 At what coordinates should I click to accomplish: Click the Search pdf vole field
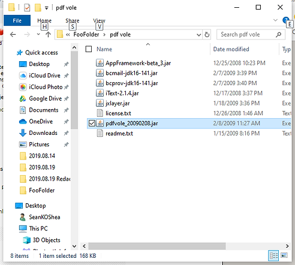[251, 35]
